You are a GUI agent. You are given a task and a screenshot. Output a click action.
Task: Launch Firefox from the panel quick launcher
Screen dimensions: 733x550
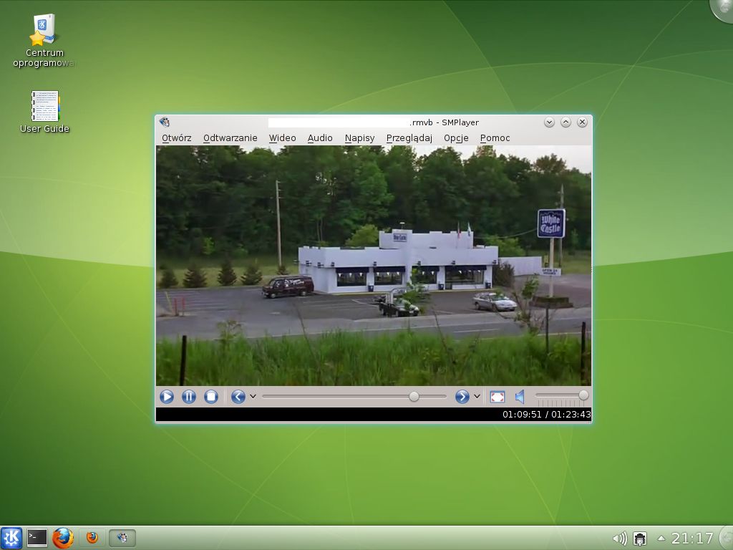coord(63,538)
